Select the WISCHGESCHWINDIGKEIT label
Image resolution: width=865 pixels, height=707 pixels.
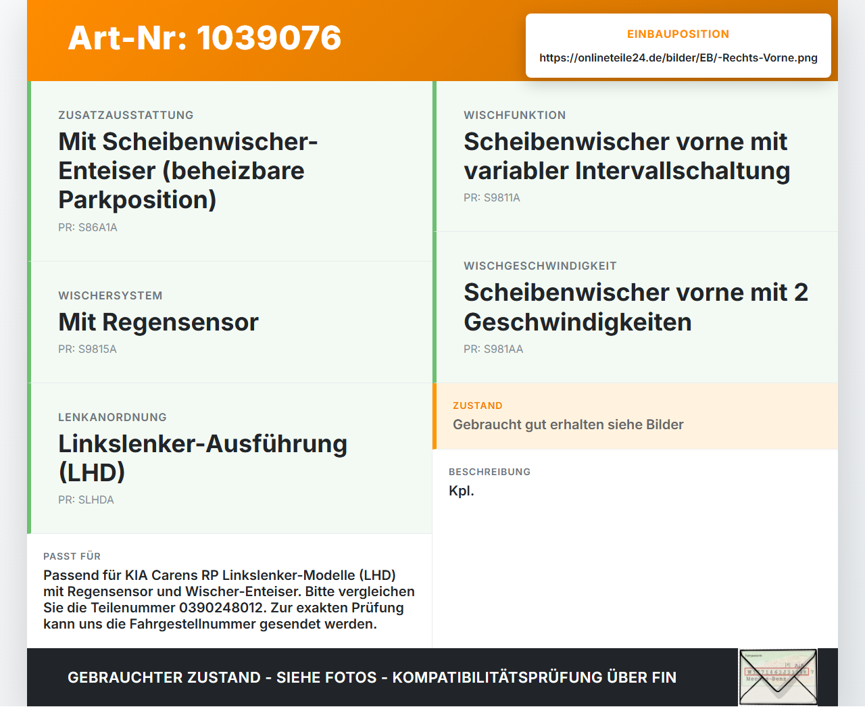[x=540, y=266]
